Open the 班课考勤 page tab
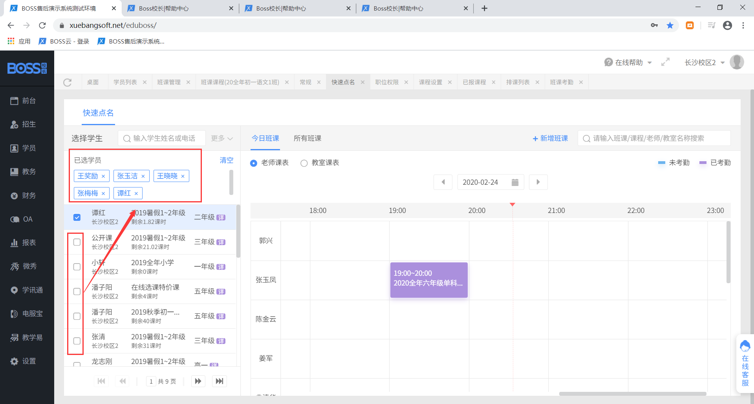754x404 pixels. click(x=562, y=82)
